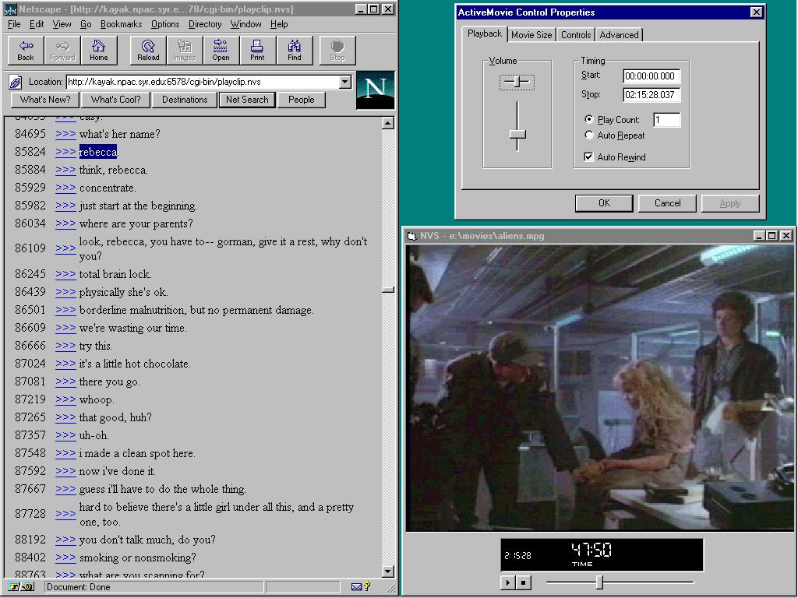
Task: Click the People button
Action: (x=302, y=100)
